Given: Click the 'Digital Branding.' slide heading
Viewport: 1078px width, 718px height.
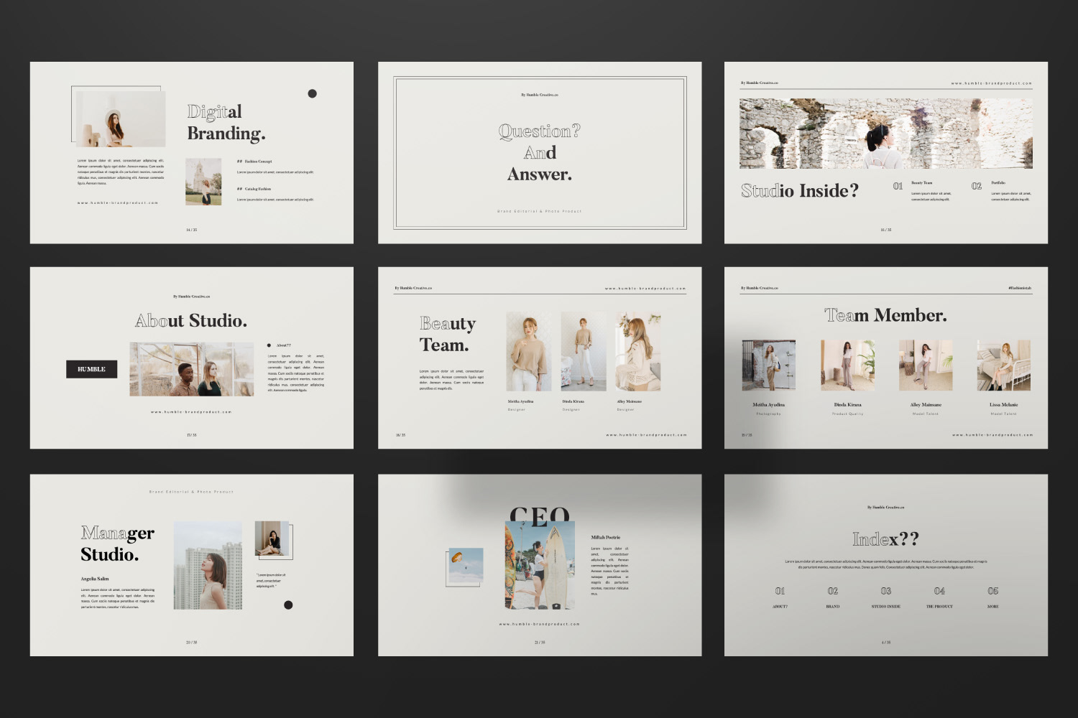Looking at the screenshot, I should coord(226,122).
